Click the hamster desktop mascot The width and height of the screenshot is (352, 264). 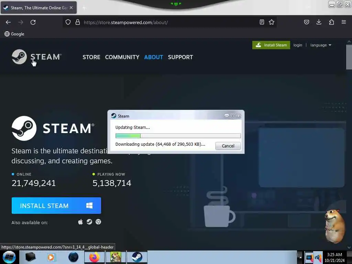pyautogui.click(x=335, y=226)
